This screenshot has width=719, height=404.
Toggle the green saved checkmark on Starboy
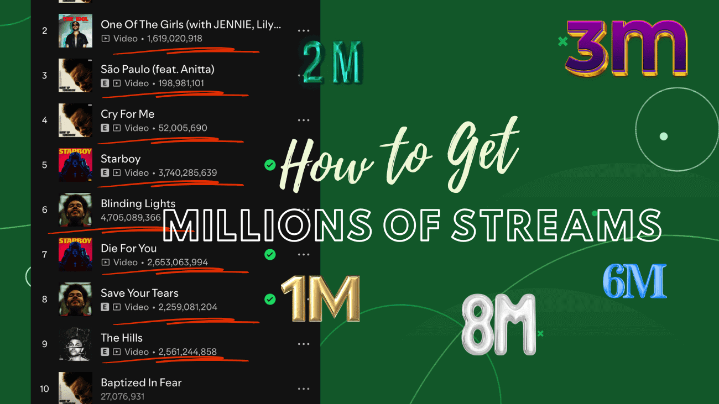tap(270, 165)
